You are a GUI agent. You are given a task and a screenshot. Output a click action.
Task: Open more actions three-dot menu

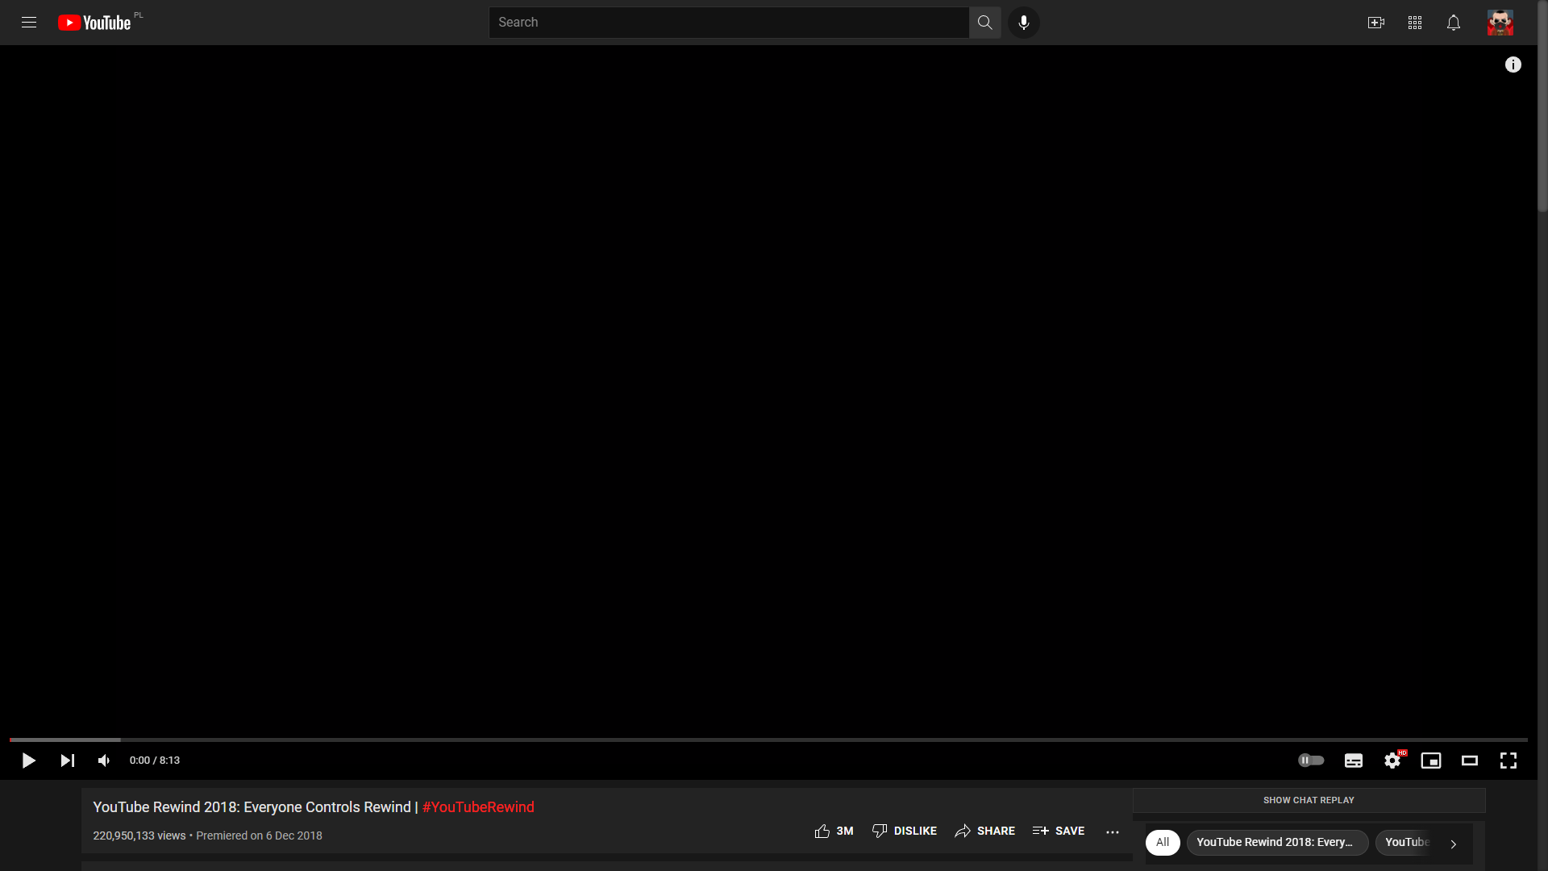[x=1113, y=831]
